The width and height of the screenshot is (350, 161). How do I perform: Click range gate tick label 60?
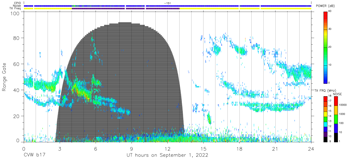[x=17, y=64]
